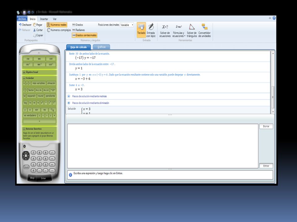Click the pendiente button

50,96
